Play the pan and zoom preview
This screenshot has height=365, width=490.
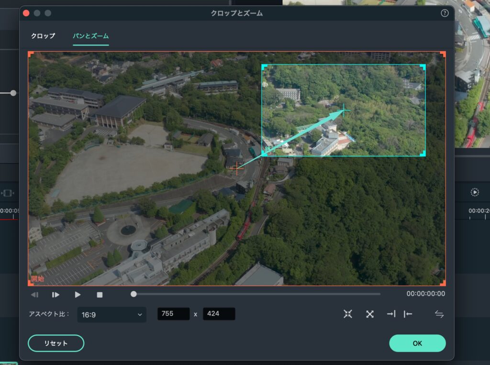pyautogui.click(x=78, y=295)
